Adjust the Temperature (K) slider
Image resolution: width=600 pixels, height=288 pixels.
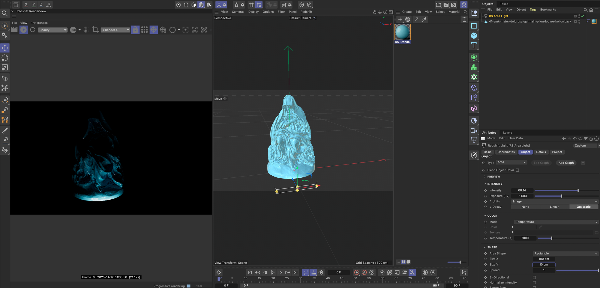[x=551, y=238]
